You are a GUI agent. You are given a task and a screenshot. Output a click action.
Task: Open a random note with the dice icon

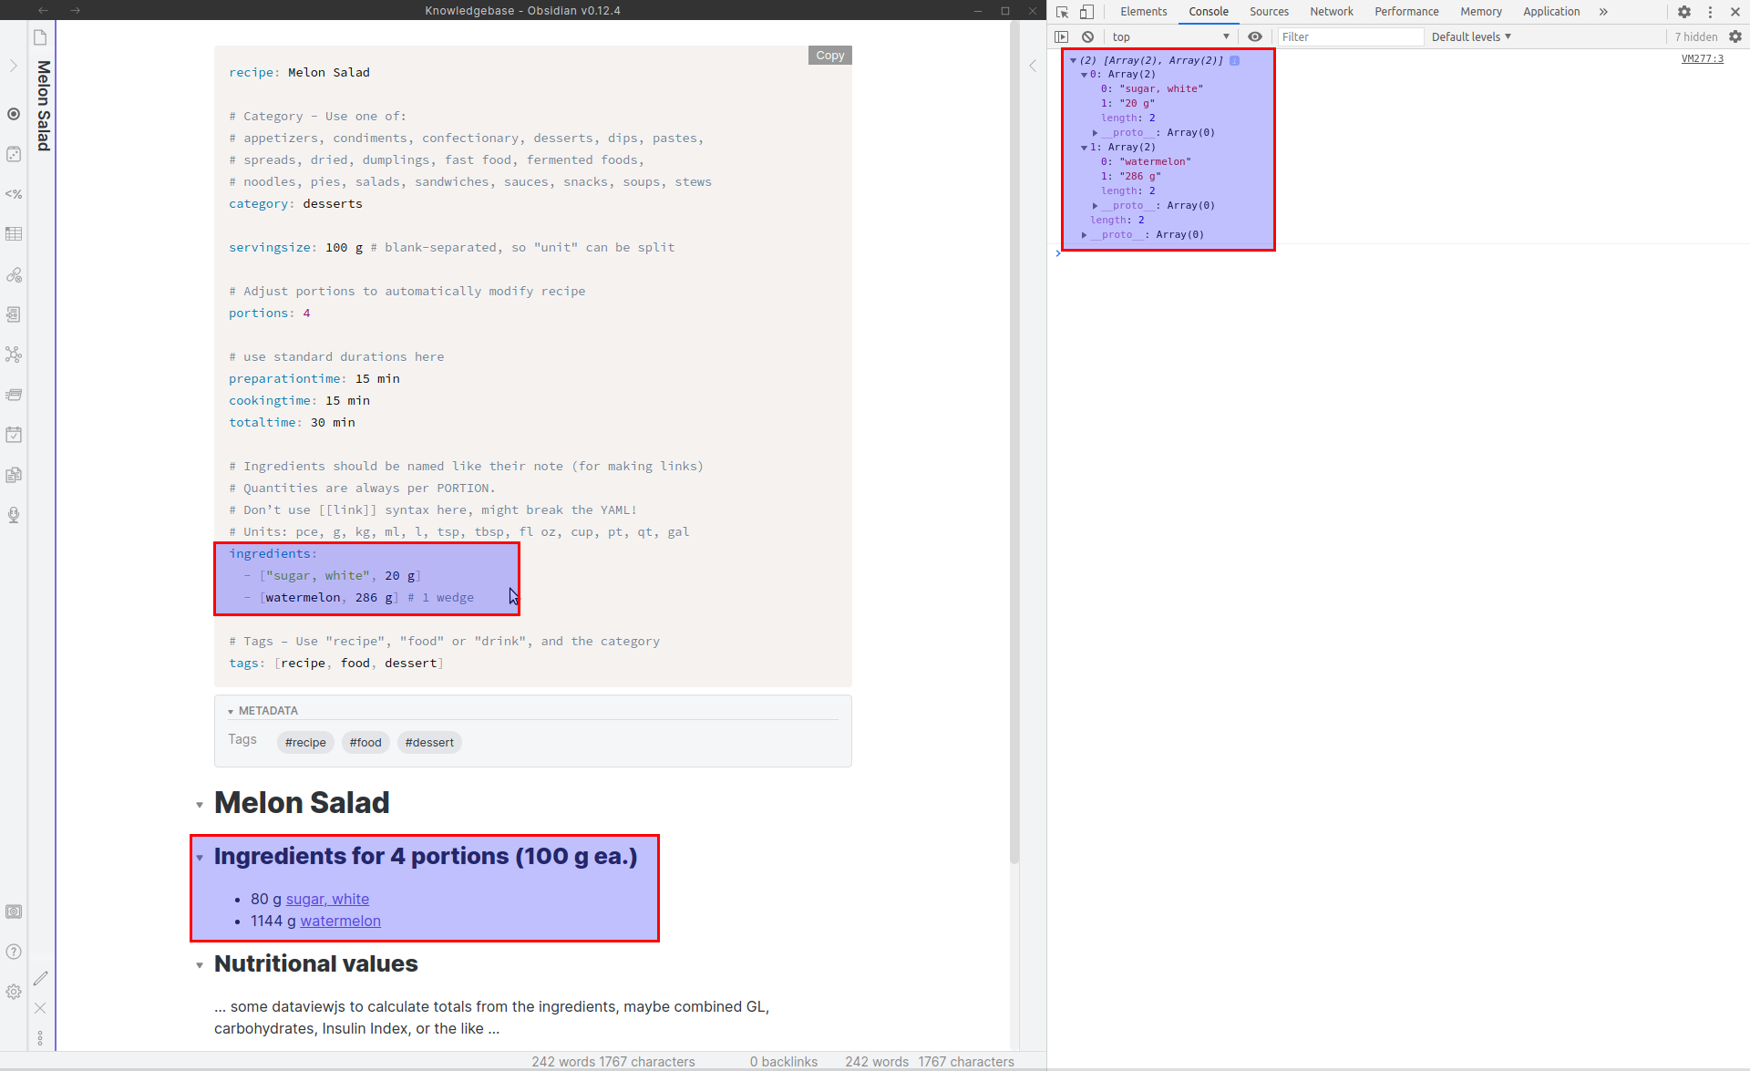(14, 153)
